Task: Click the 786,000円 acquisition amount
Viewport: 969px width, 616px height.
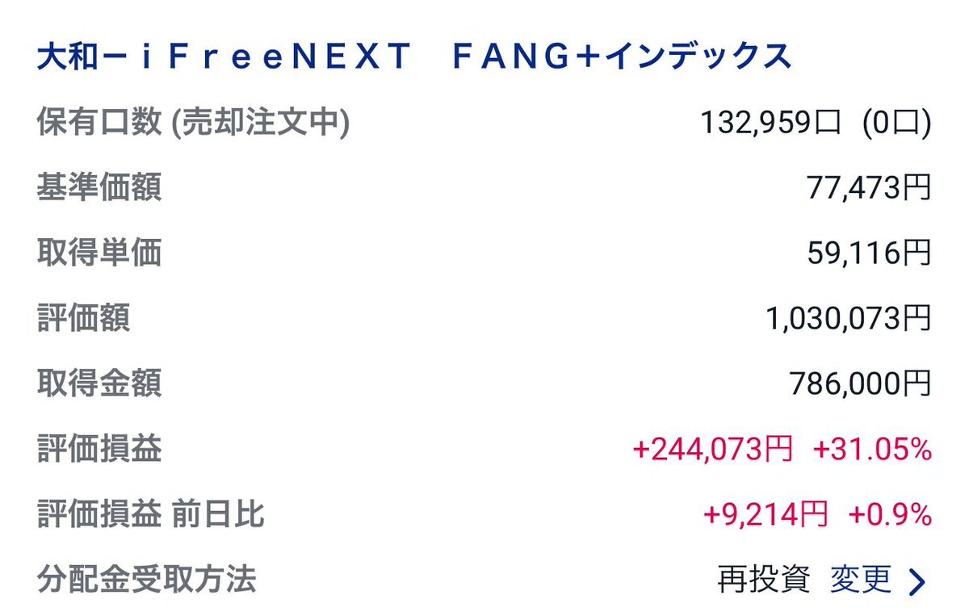Action: 860,383
